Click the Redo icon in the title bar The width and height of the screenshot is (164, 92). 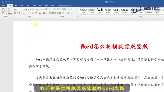click(11, 2)
